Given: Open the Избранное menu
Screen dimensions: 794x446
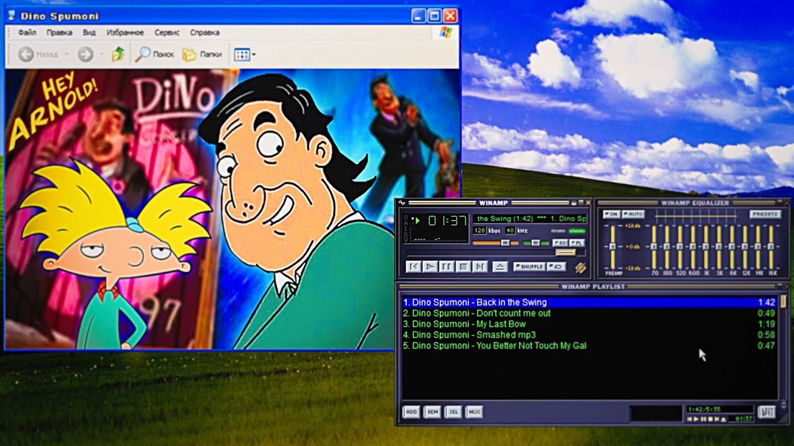Looking at the screenshot, I should 125,32.
